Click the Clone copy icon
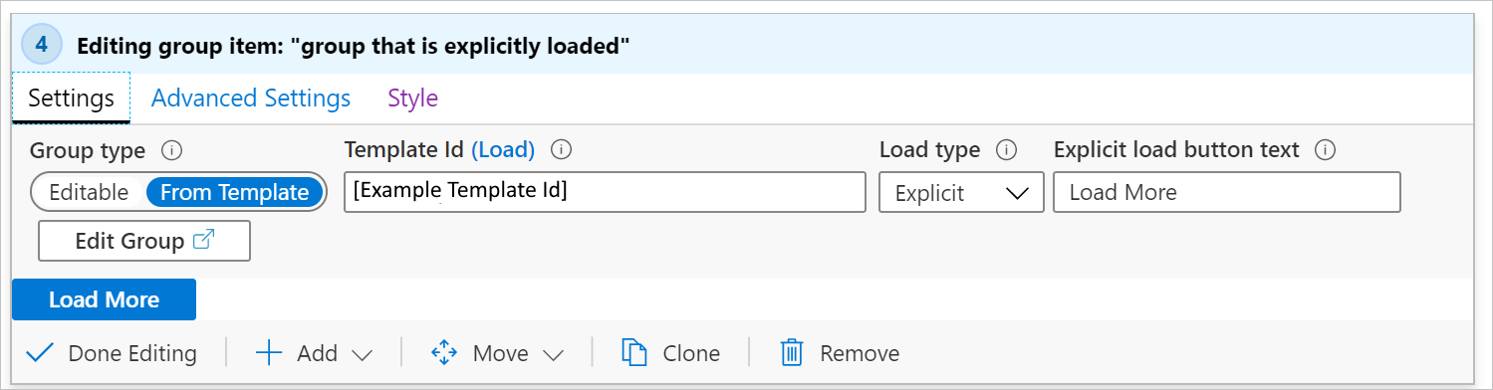Viewport: 1493px width, 390px height. [633, 352]
